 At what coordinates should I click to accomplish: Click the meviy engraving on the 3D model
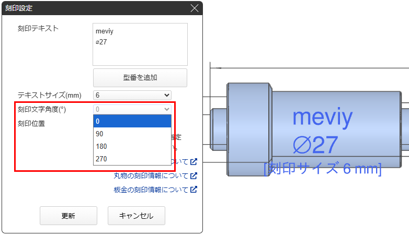(323, 117)
